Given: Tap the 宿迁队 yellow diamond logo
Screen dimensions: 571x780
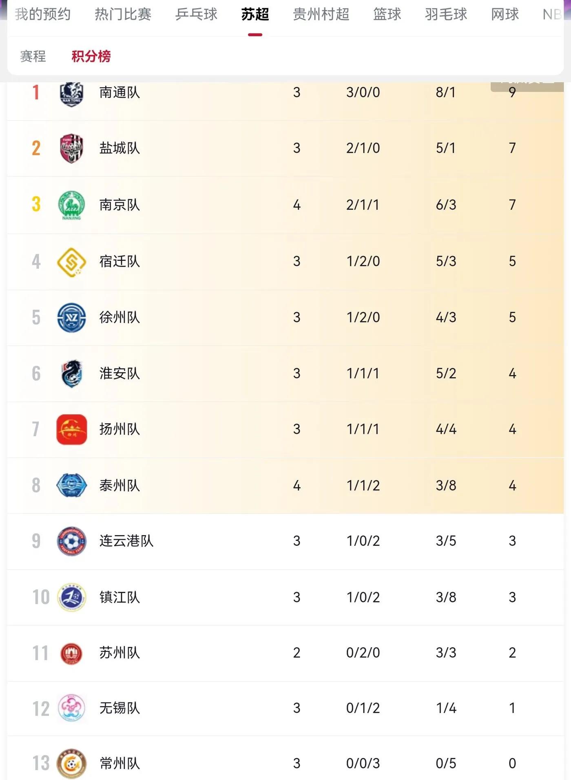Looking at the screenshot, I should pyautogui.click(x=71, y=262).
